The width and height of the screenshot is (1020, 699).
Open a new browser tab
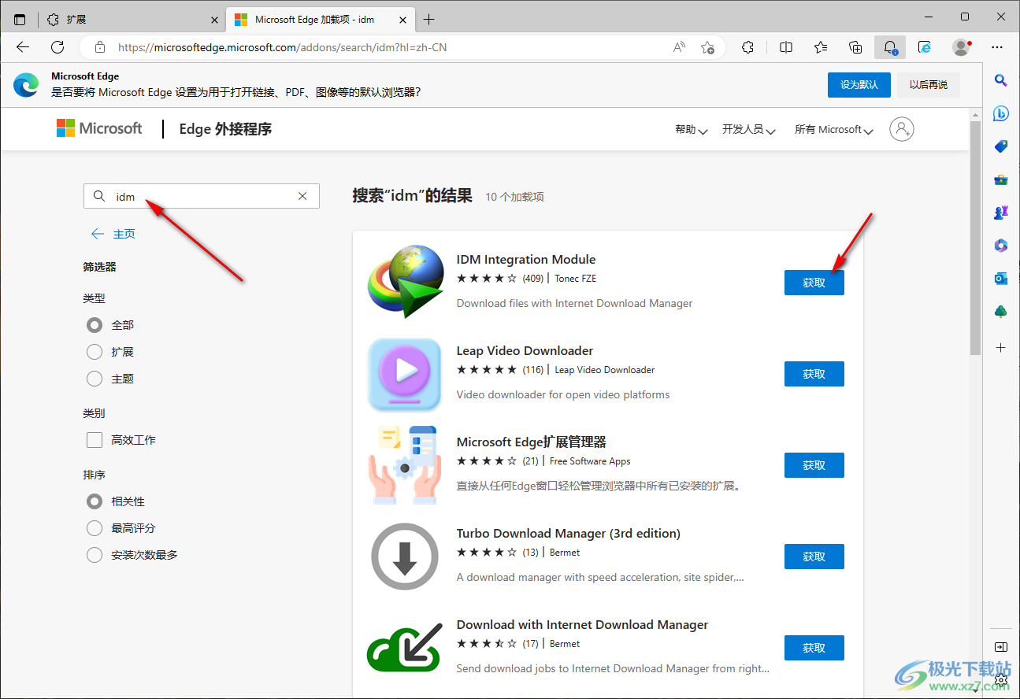(x=428, y=19)
